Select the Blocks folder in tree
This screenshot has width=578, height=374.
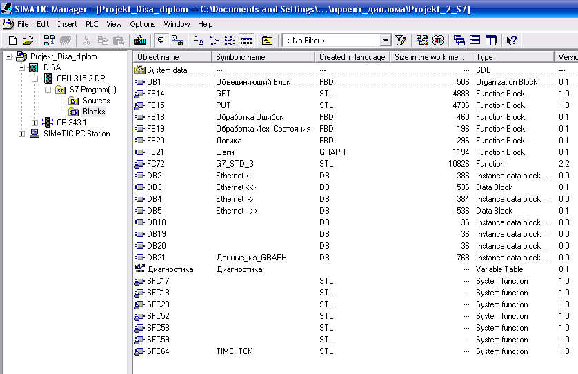[x=94, y=112]
